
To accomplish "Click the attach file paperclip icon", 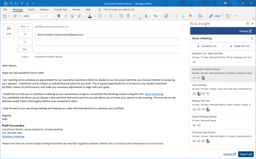I will 146,16.
